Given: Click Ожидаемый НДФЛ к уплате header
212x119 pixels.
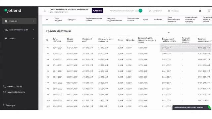Looking at the screenshot, I should click(x=169, y=40).
